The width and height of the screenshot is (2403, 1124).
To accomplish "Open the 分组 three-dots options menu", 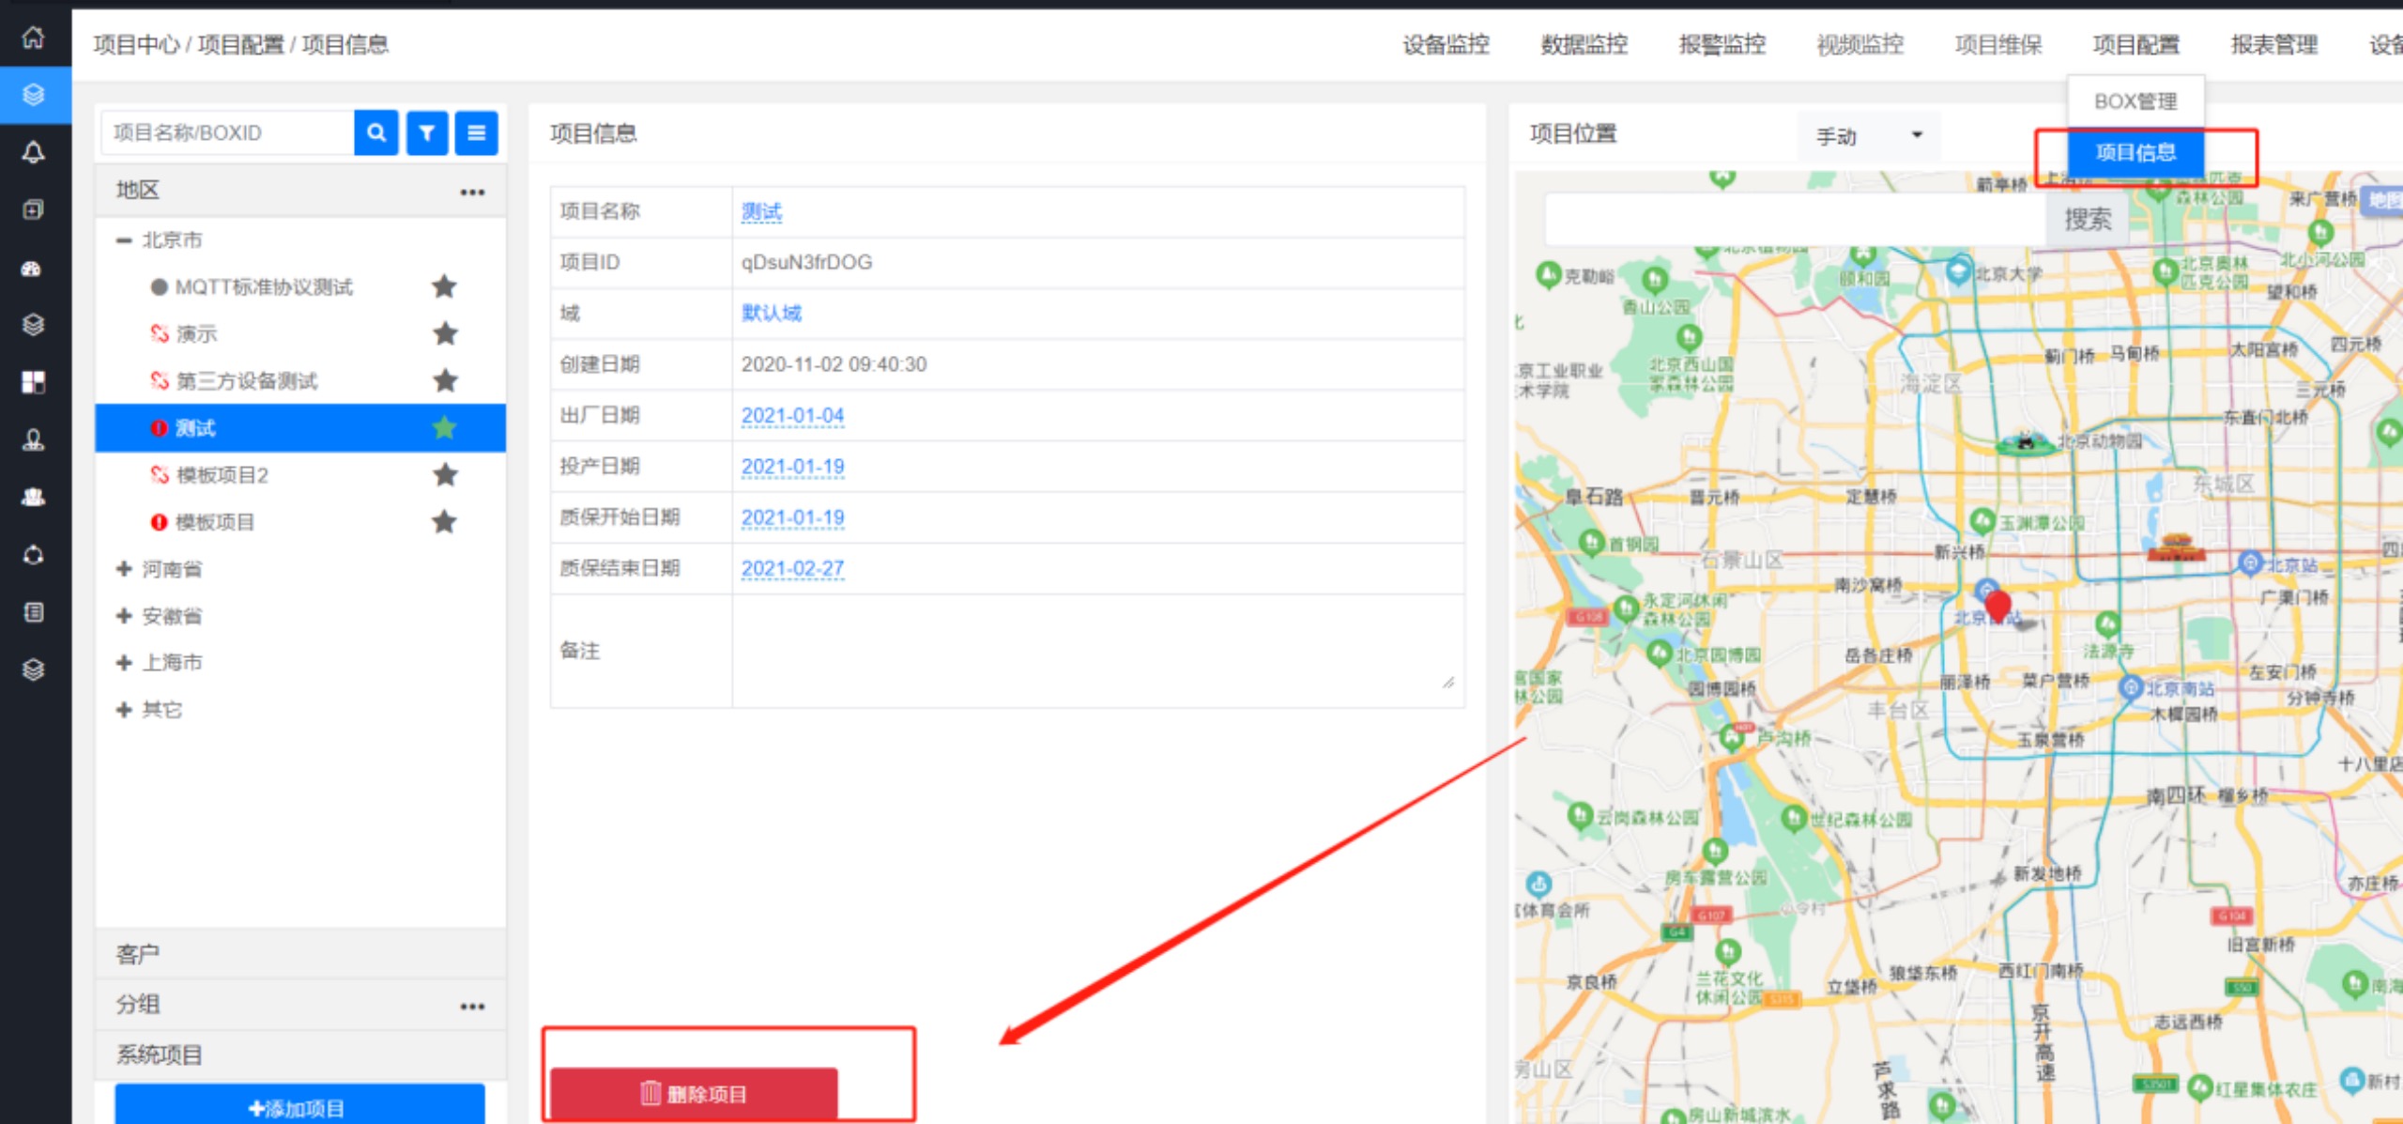I will tap(472, 1006).
